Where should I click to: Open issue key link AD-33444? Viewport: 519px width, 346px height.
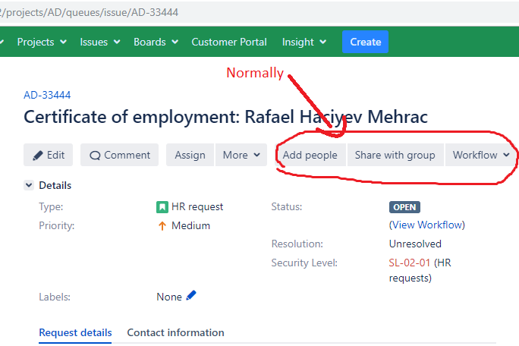point(47,95)
